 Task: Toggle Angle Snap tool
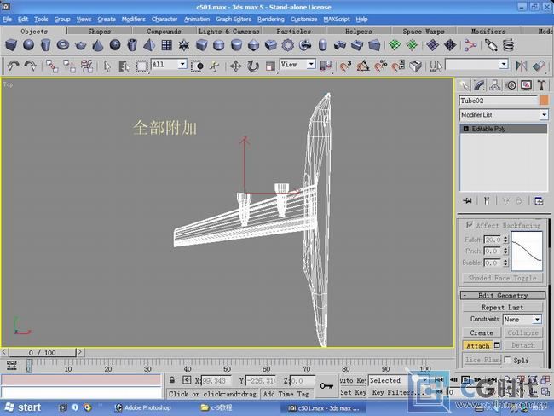pos(363,66)
